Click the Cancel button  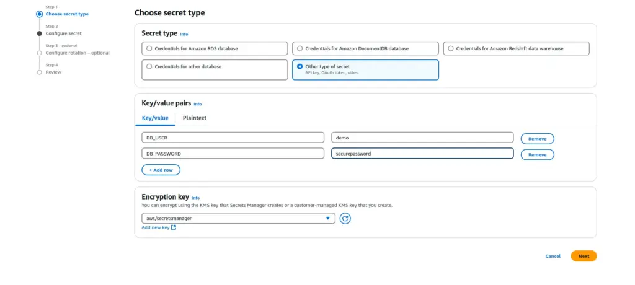pyautogui.click(x=553, y=256)
